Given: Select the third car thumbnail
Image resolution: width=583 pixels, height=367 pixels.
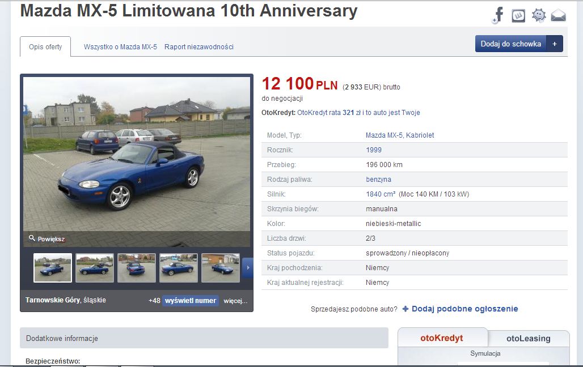Looking at the screenshot, I should (137, 268).
